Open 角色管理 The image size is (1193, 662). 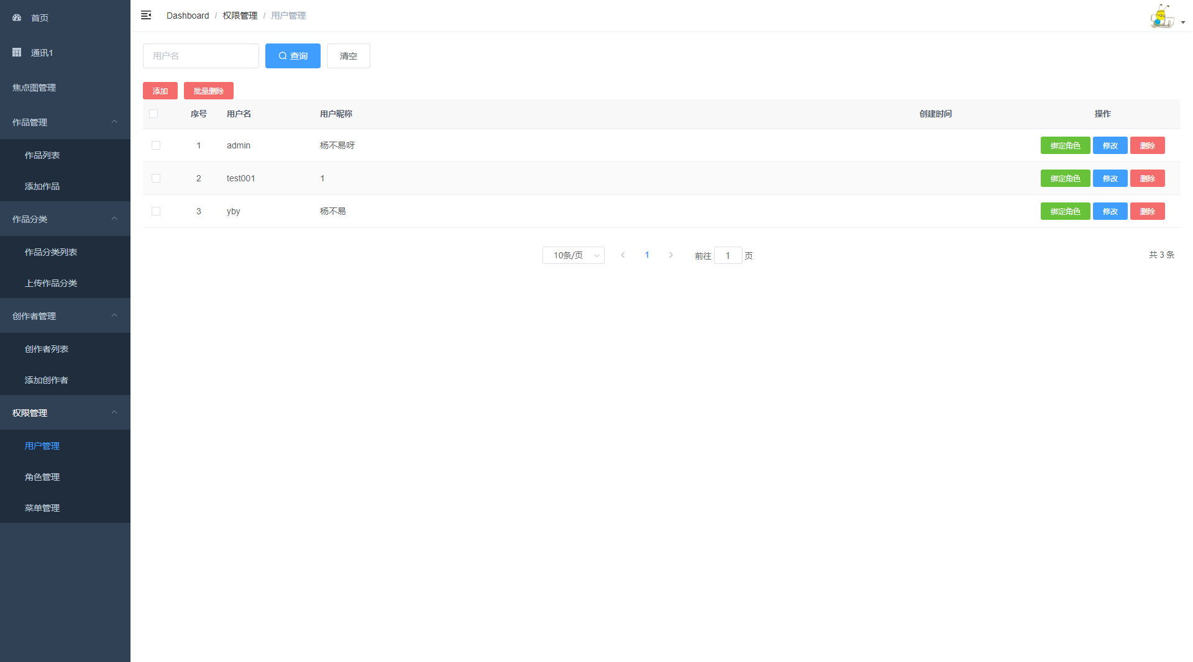click(x=65, y=476)
